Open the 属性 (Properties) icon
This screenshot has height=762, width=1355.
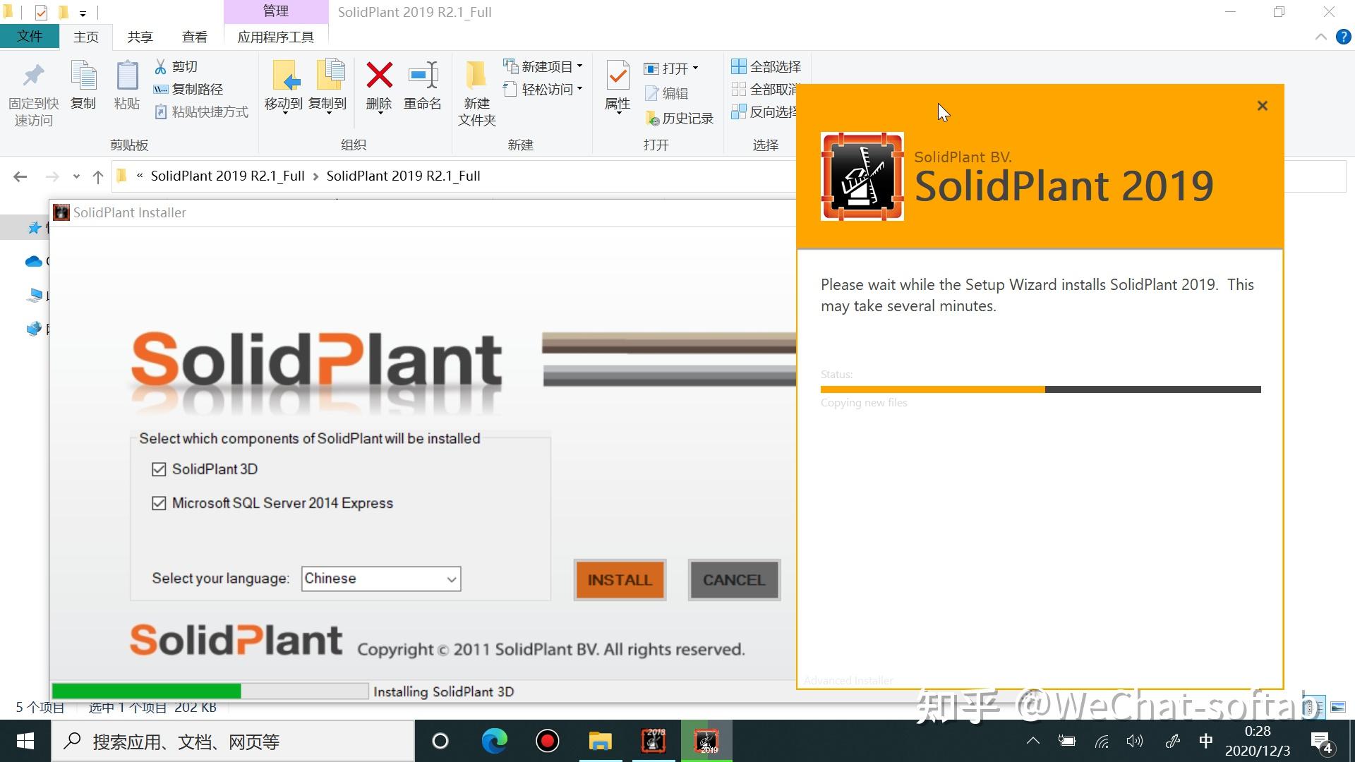[x=617, y=87]
